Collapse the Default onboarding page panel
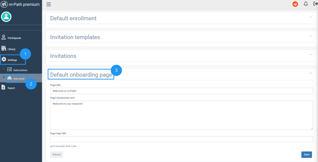This screenshot has width=318, height=162. pyautogui.click(x=311, y=73)
